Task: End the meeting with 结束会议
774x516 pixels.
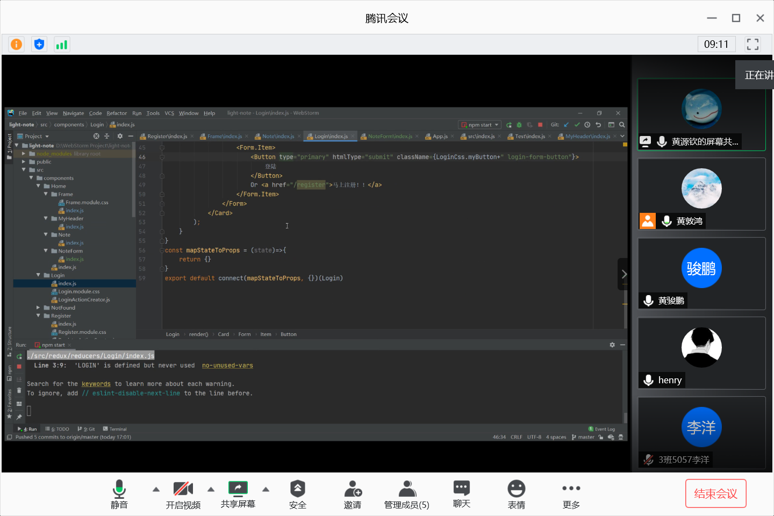Action: pyautogui.click(x=716, y=493)
